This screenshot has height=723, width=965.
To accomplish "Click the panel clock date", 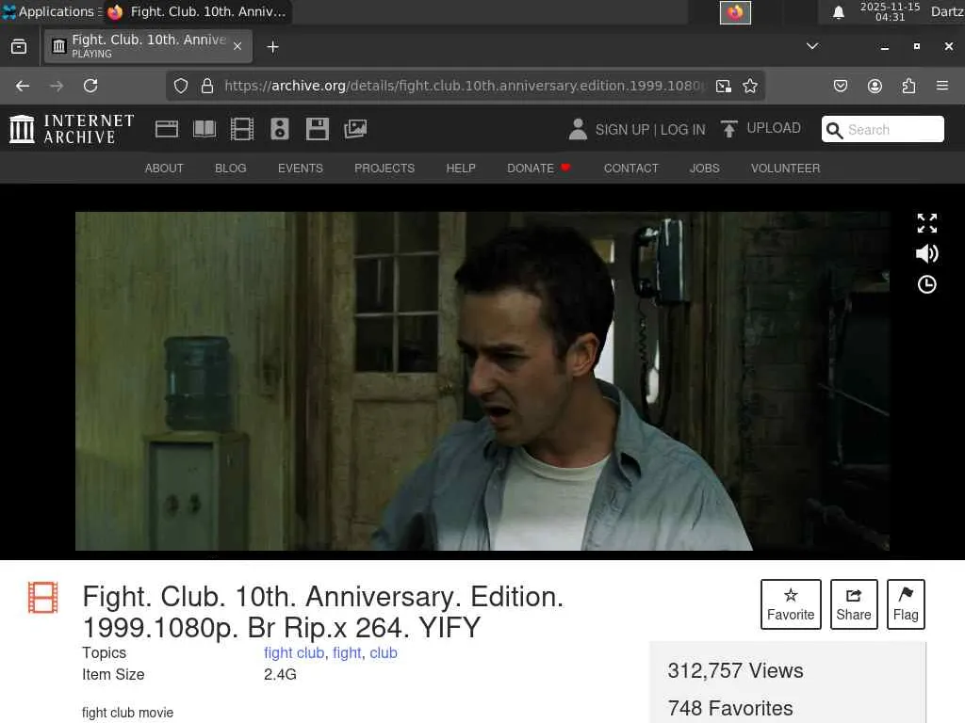I will coord(890,11).
